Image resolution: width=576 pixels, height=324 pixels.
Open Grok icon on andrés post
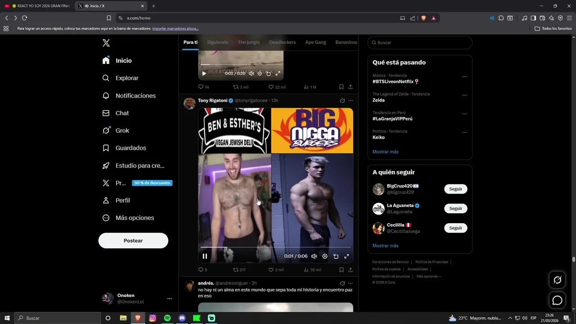[x=342, y=283]
